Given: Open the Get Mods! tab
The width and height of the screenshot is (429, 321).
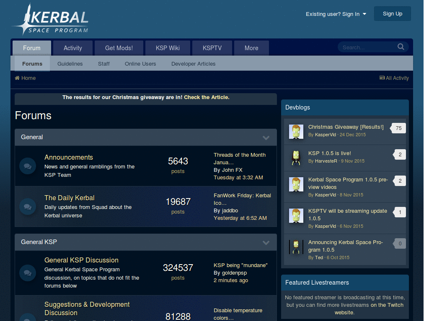Looking at the screenshot, I should click(x=119, y=48).
